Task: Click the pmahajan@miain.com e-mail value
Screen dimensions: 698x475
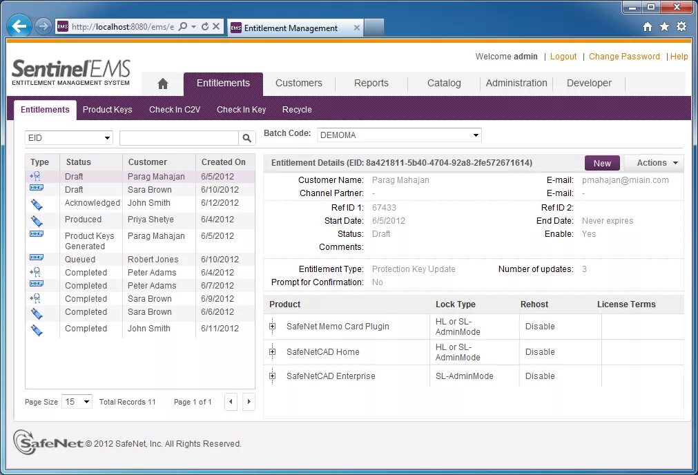Action: tap(625, 180)
